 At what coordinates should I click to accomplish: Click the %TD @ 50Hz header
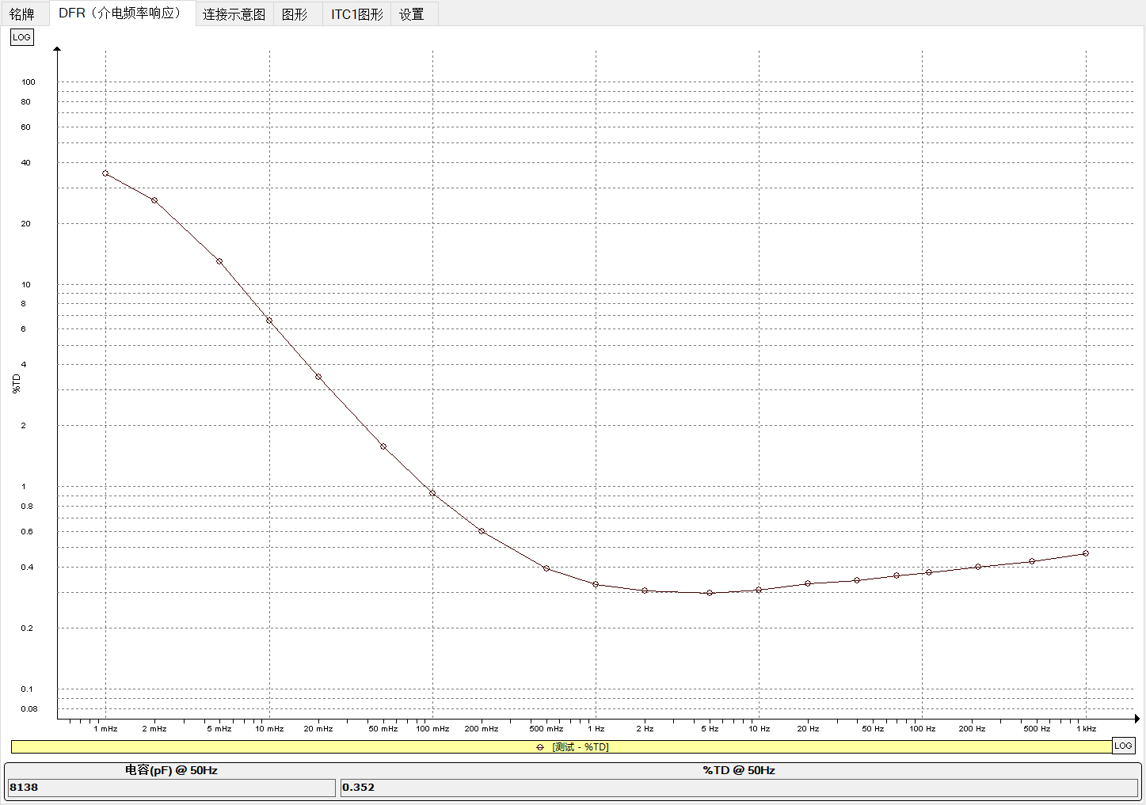point(737,769)
